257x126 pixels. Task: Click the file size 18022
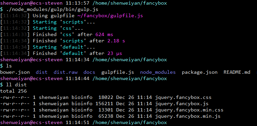click(106, 97)
